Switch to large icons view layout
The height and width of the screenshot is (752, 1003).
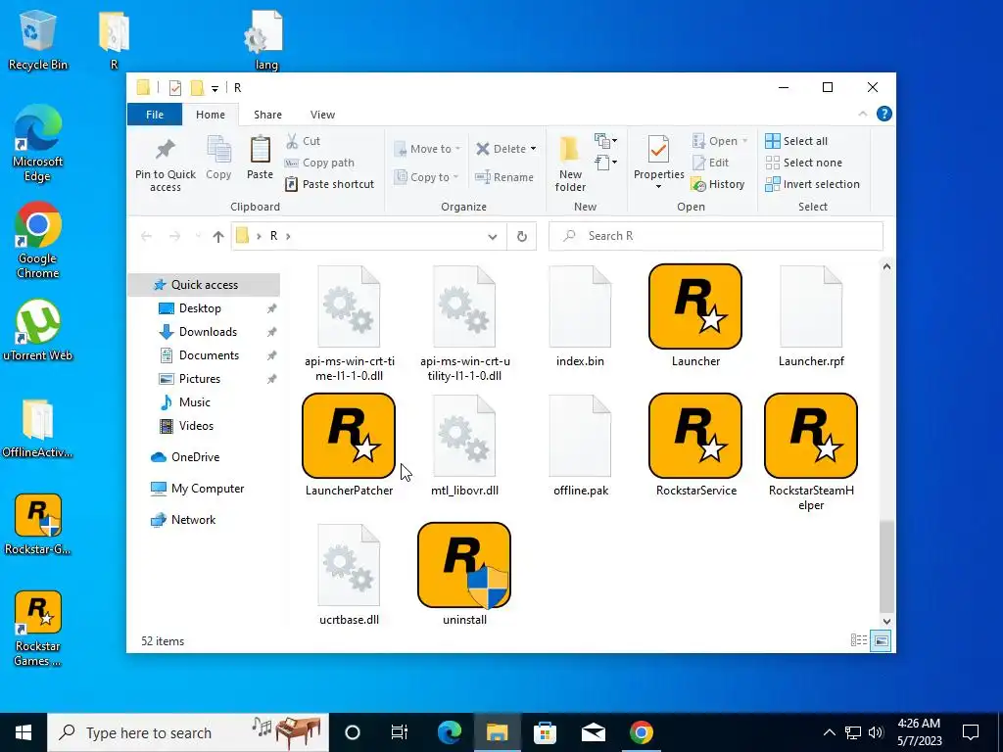click(881, 640)
